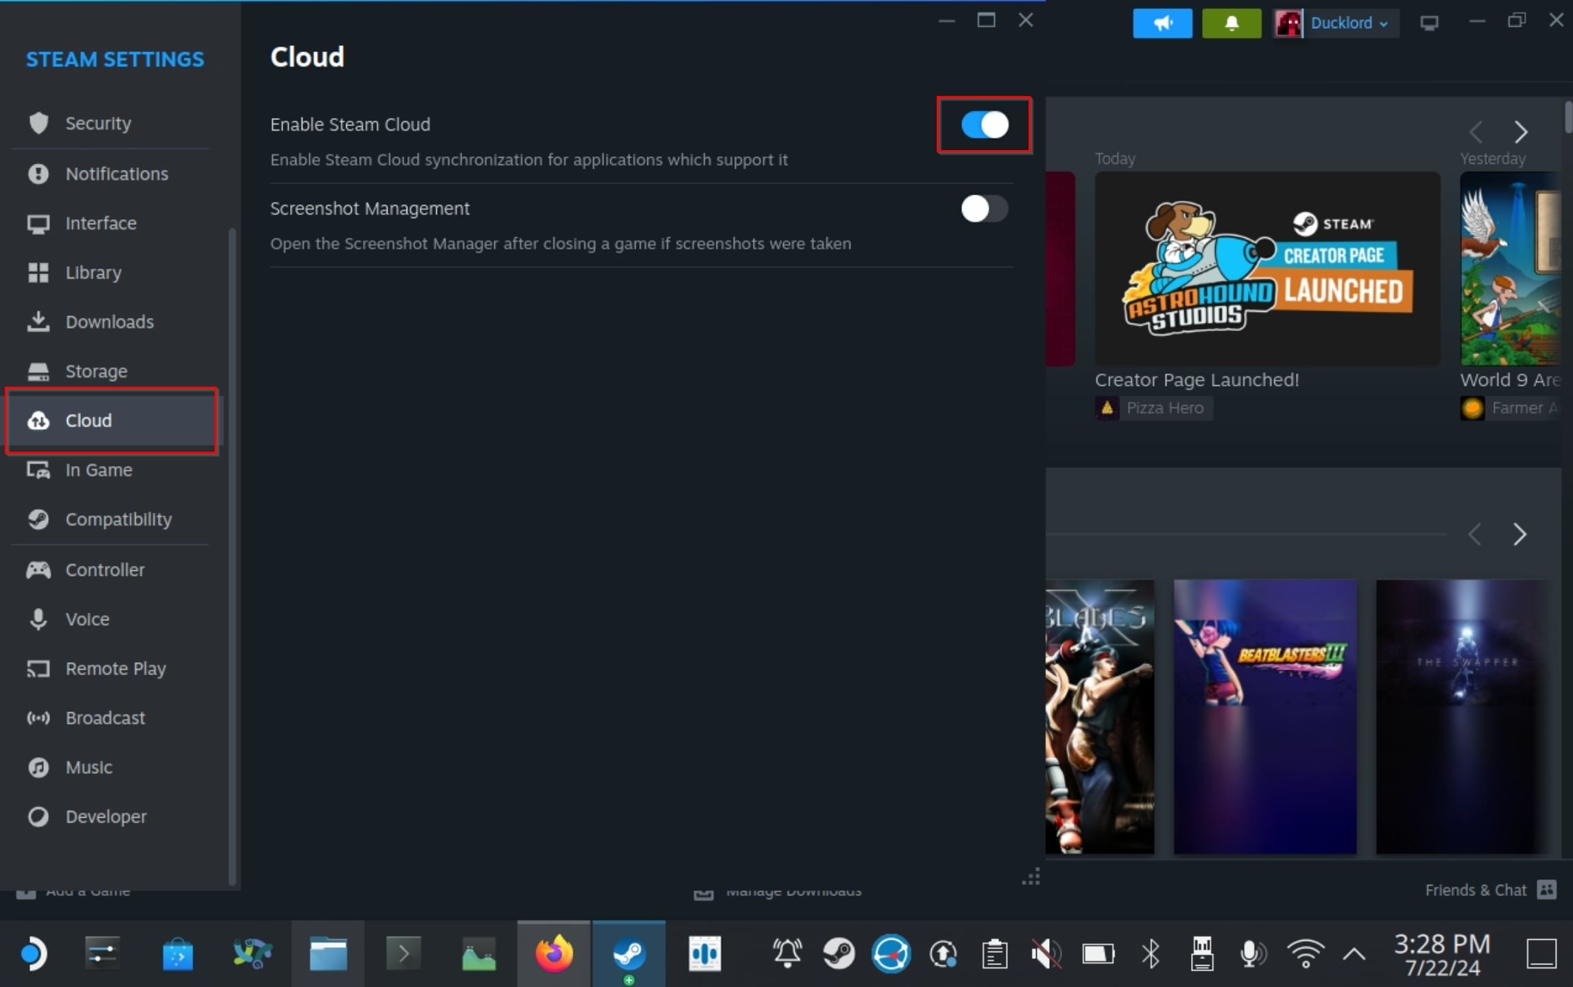Advance game shelf with lower right arrow
The height and width of the screenshot is (987, 1573).
coord(1520,534)
